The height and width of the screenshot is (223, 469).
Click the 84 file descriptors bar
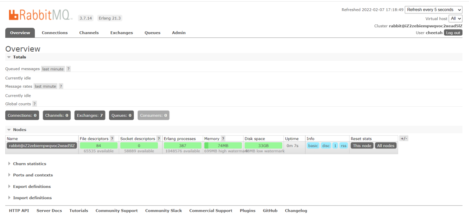click(99, 146)
